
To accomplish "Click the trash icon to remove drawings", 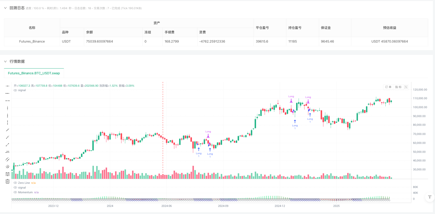I will tap(7, 181).
